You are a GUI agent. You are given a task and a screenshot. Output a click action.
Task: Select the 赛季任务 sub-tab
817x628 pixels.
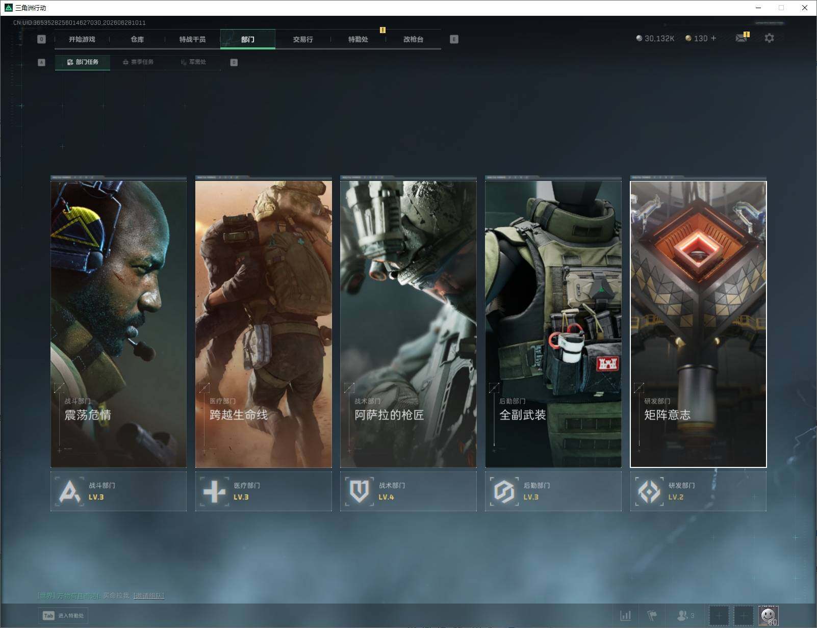click(138, 62)
